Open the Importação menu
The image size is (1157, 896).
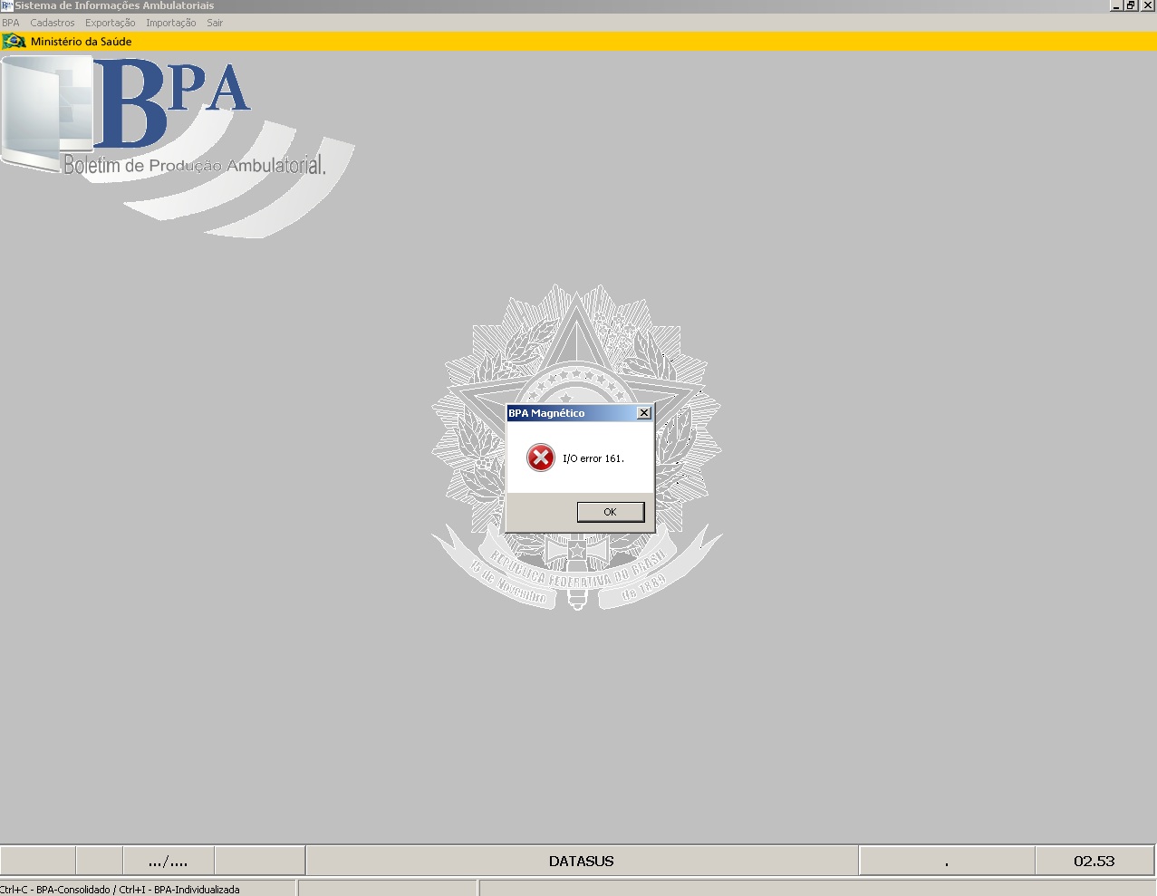(171, 23)
